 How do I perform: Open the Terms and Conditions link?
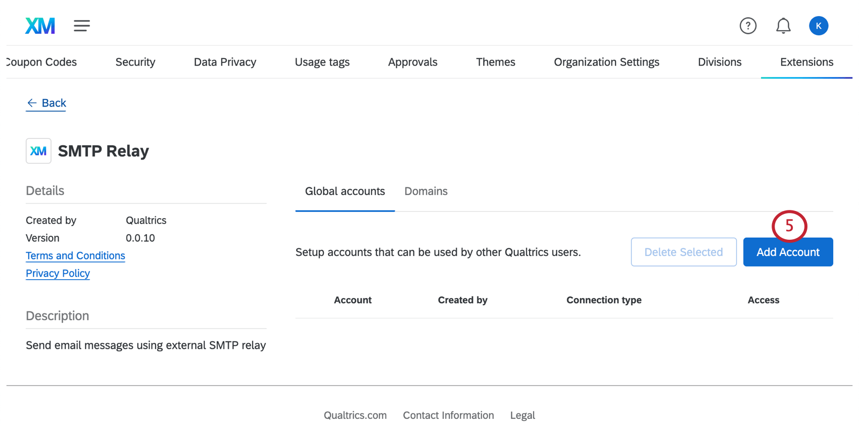(x=75, y=256)
